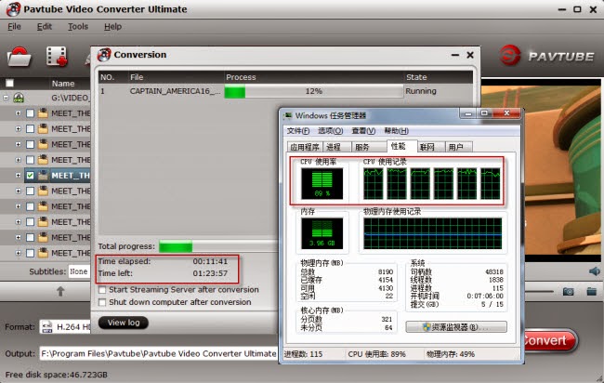Click 物理内存: 49% in status bar
The width and height of the screenshot is (604, 383).
451,354
